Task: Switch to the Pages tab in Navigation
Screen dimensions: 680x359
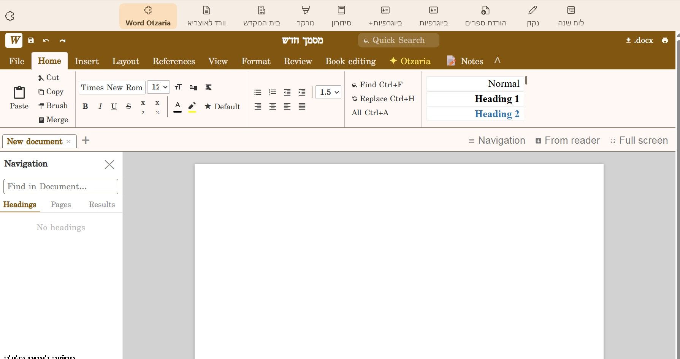Action: click(61, 205)
